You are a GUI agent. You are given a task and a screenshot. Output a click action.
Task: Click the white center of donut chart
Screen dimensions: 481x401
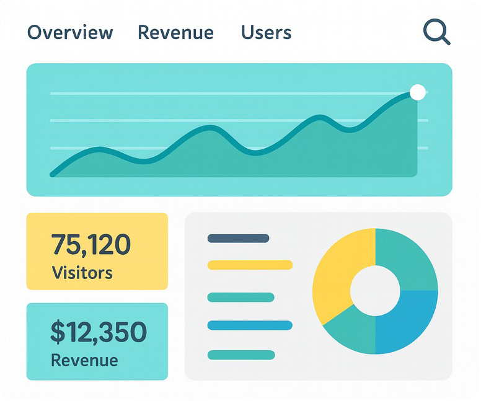(x=375, y=291)
